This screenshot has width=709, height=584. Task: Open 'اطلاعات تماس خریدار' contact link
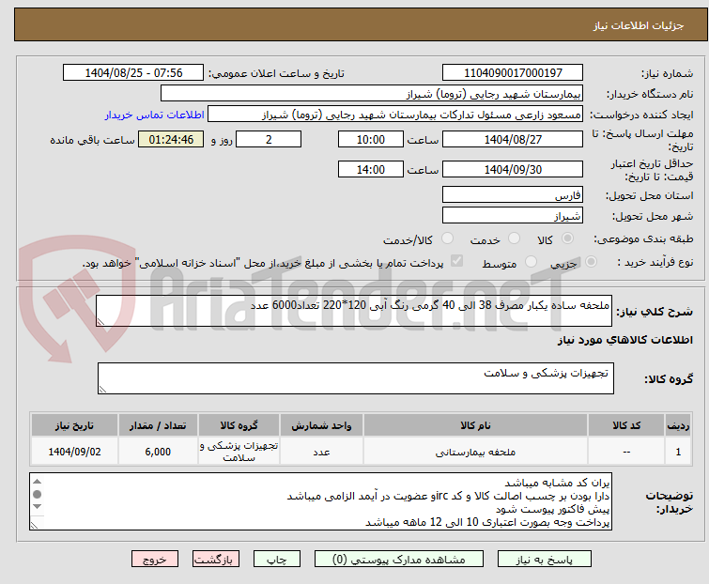(x=155, y=115)
